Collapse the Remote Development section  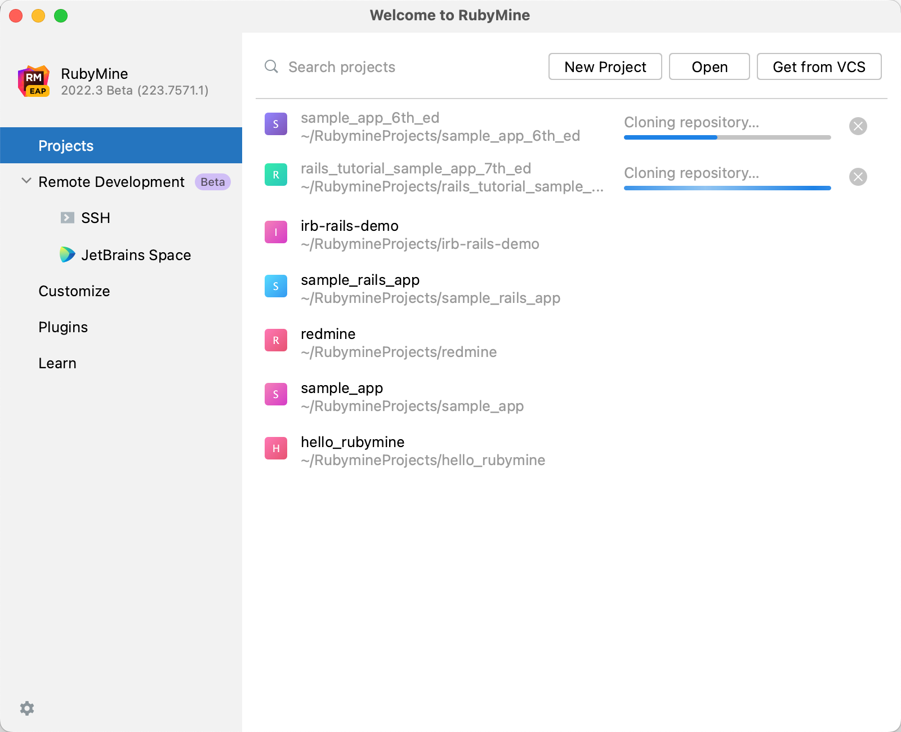click(26, 181)
